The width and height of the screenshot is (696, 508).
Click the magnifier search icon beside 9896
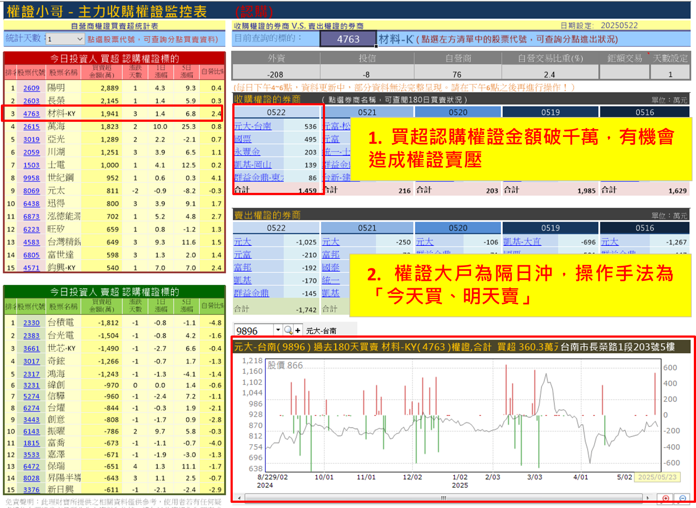[x=288, y=330]
